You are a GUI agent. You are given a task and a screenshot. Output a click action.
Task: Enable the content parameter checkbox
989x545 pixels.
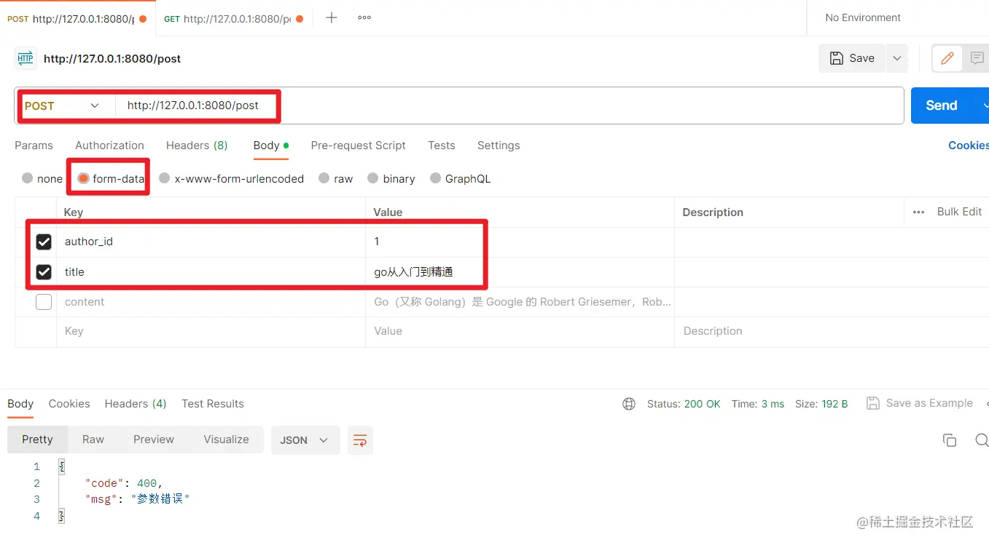44,302
